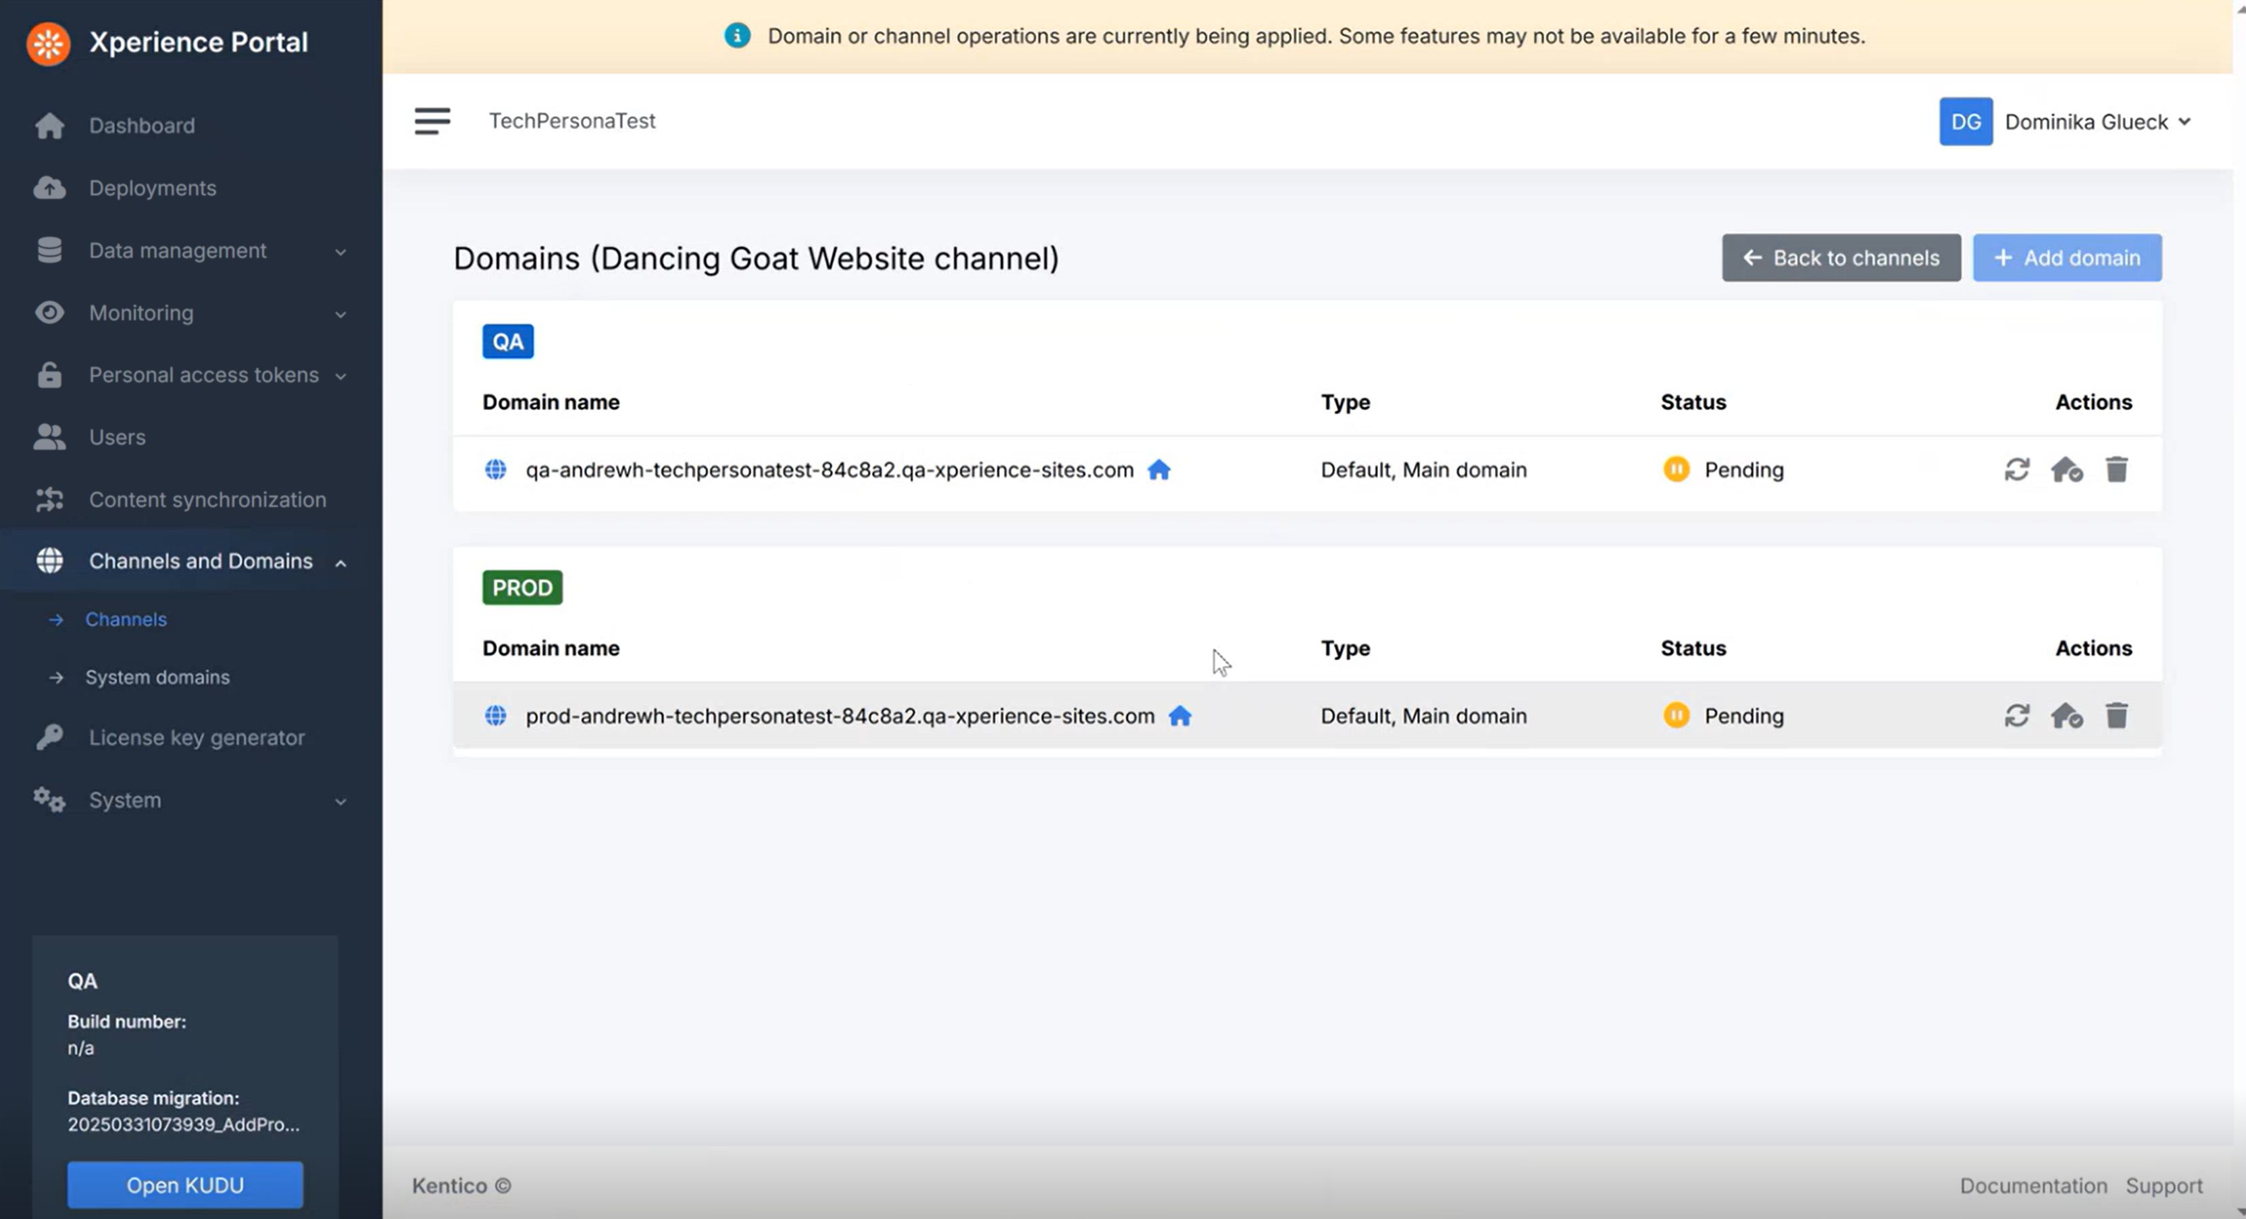Click Back to channels button
2246x1219 pixels.
(x=1841, y=258)
